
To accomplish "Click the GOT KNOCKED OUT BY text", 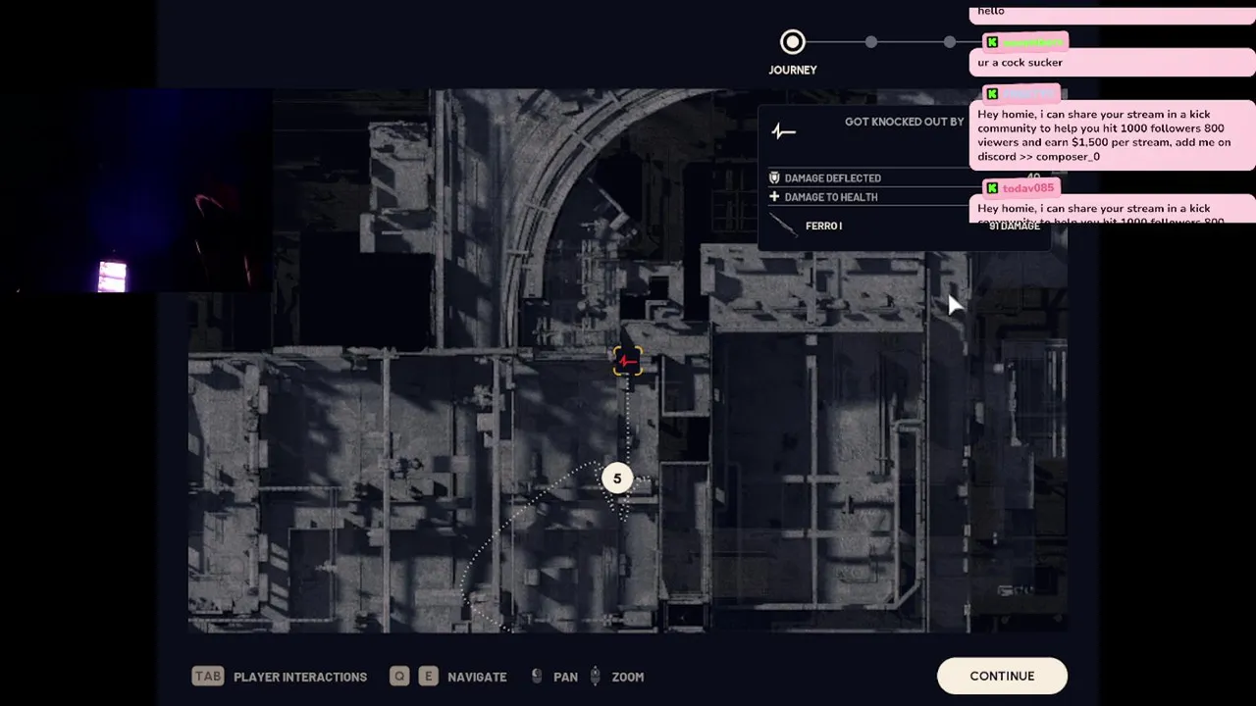I will (905, 122).
